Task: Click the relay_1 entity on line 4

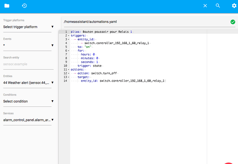Action: click(x=117, y=43)
